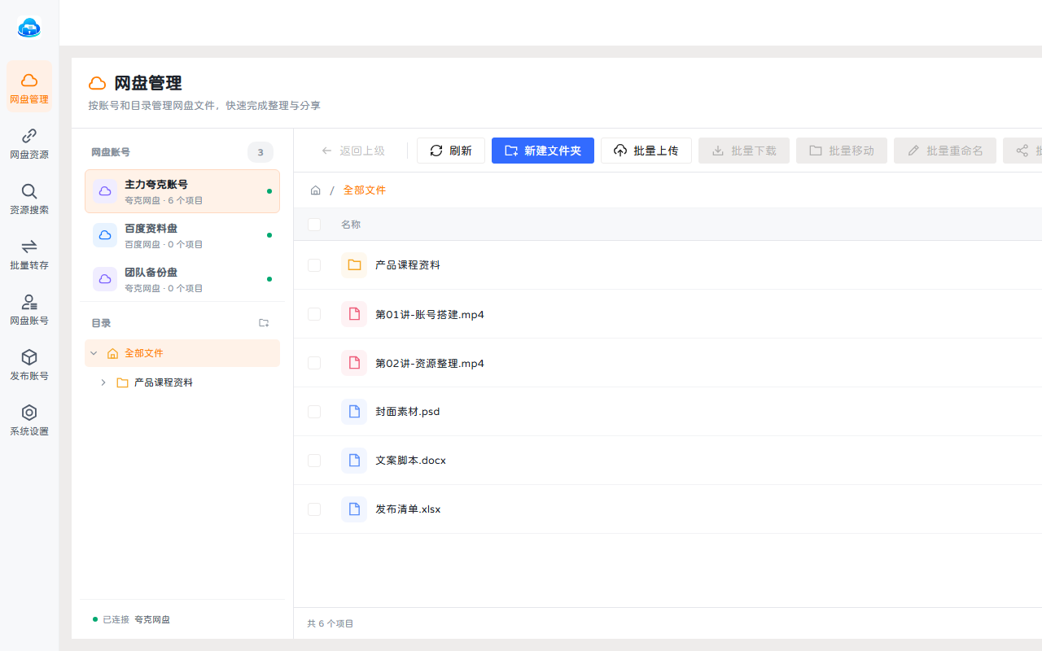Click the account count badge 3
The width and height of the screenshot is (1042, 651).
260,152
